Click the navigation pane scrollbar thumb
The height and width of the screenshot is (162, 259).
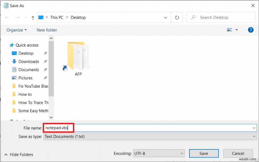[x=51, y=69]
